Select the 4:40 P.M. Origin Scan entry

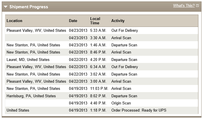[x=102, y=103]
